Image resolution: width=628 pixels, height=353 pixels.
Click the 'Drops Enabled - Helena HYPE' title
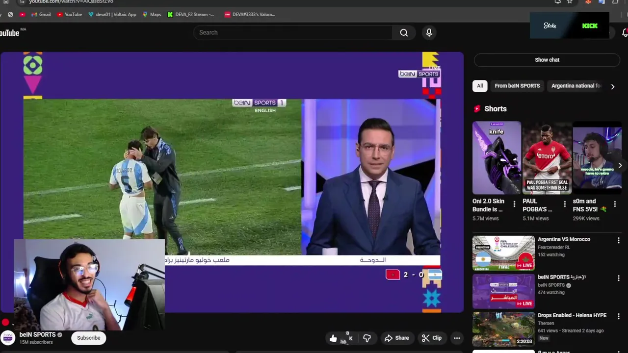(572, 315)
